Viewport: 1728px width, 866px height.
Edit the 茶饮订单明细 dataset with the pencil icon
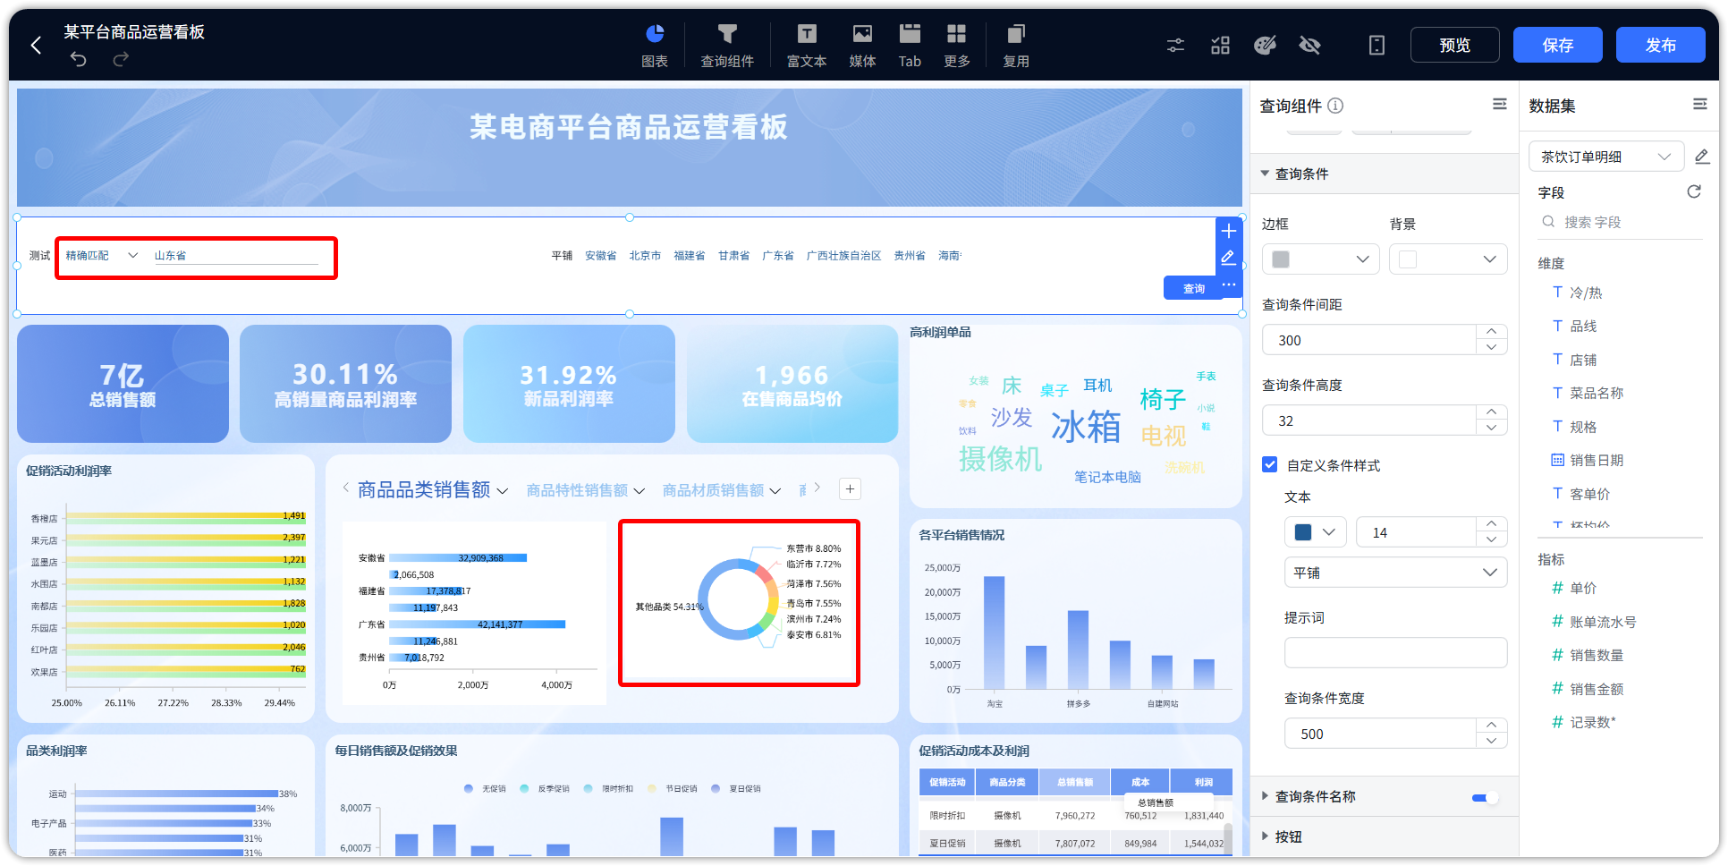click(1702, 157)
